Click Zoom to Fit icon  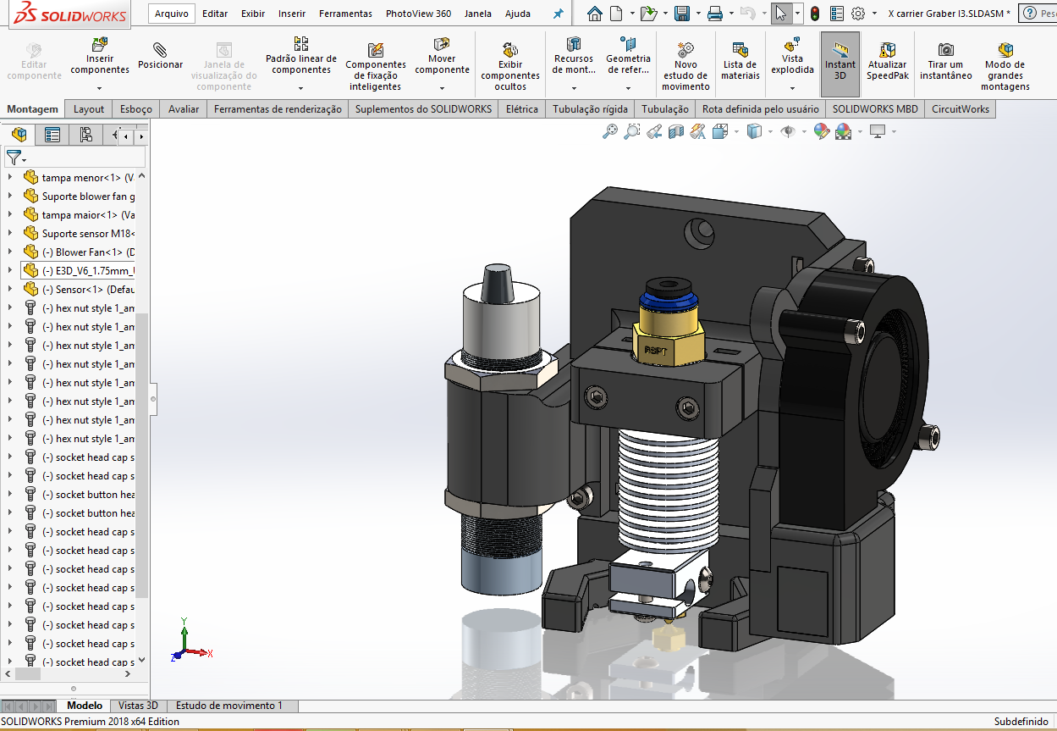(x=609, y=131)
